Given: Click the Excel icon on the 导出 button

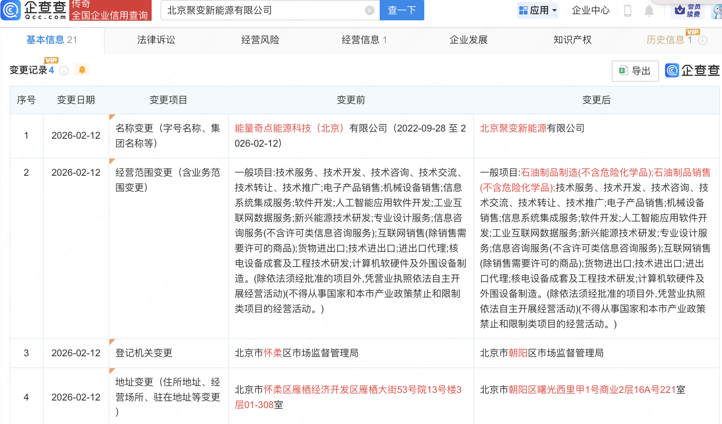Looking at the screenshot, I should [622, 71].
